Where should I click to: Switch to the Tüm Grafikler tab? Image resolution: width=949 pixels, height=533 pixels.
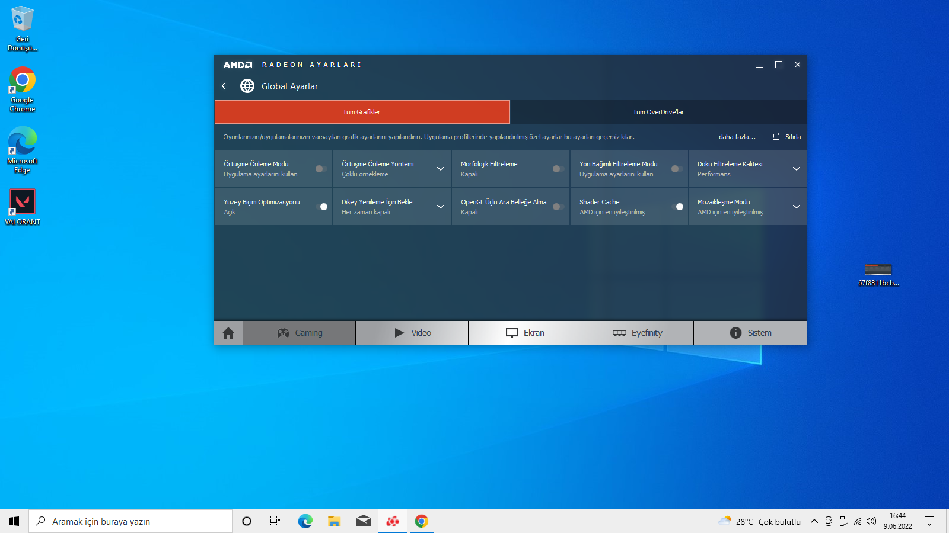click(x=362, y=112)
